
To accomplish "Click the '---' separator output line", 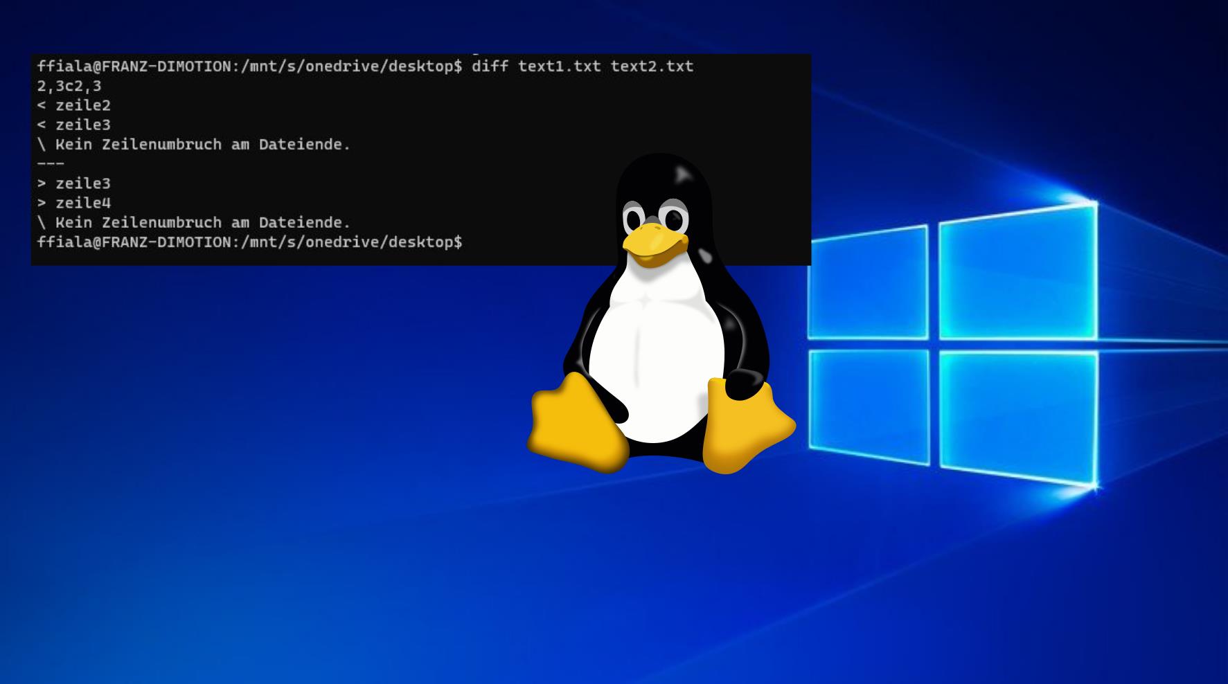I will 51,164.
